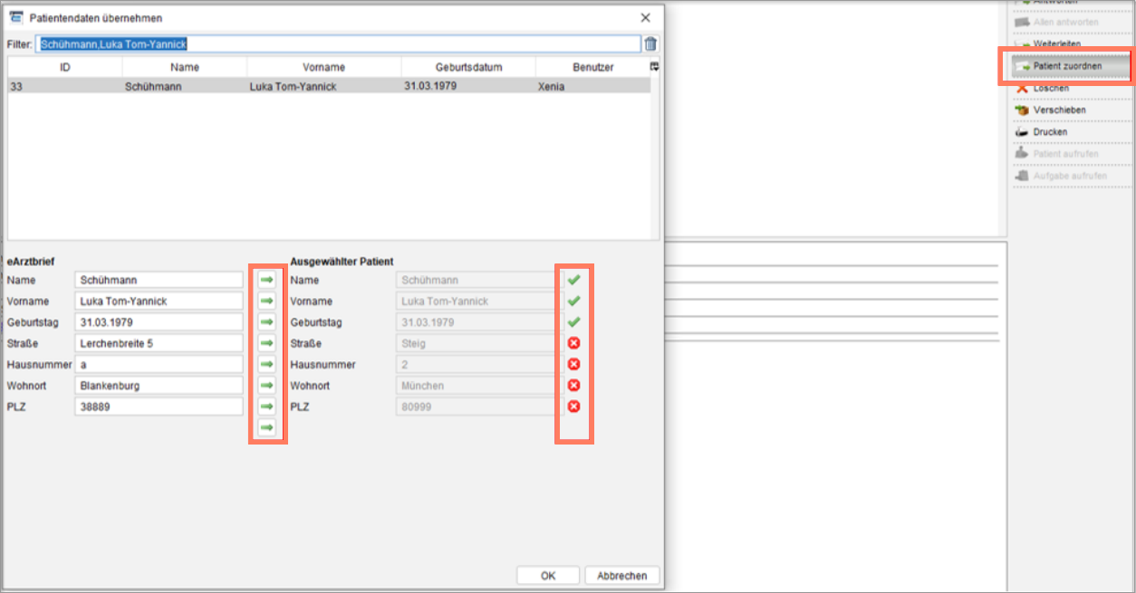The image size is (1136, 593).
Task: Transfer the Geburtstag value with its arrow
Action: click(266, 322)
